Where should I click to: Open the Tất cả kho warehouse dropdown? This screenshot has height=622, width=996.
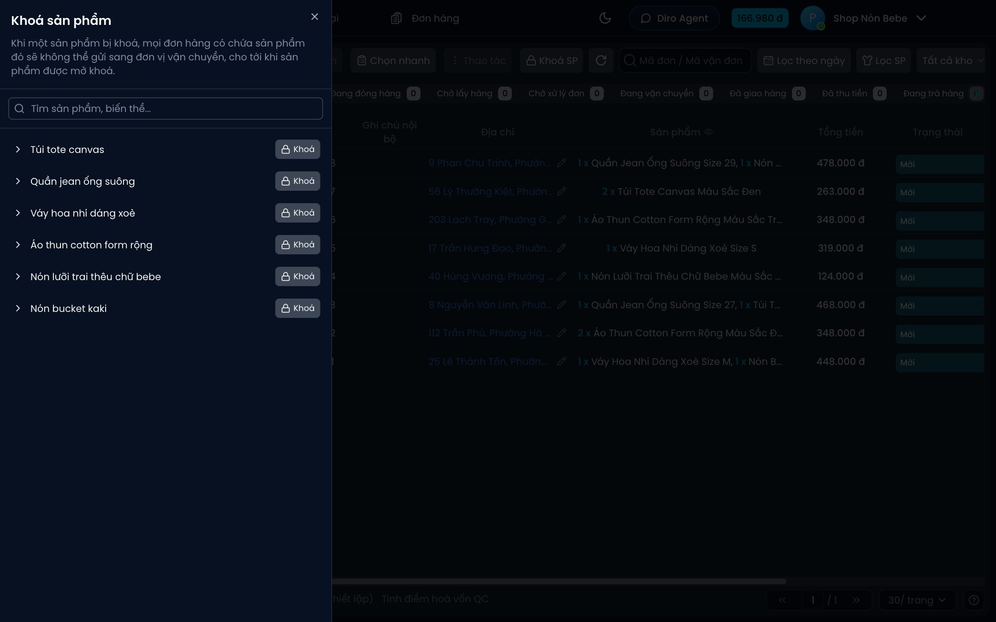951,60
